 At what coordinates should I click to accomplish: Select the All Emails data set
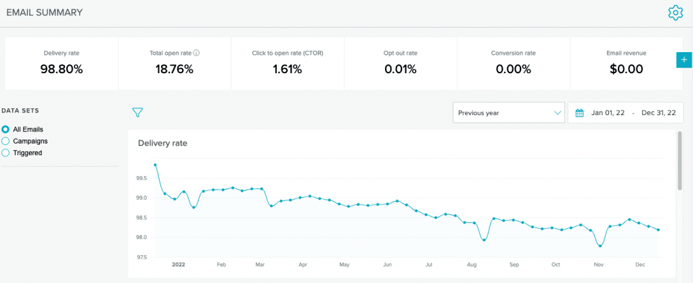pos(6,129)
